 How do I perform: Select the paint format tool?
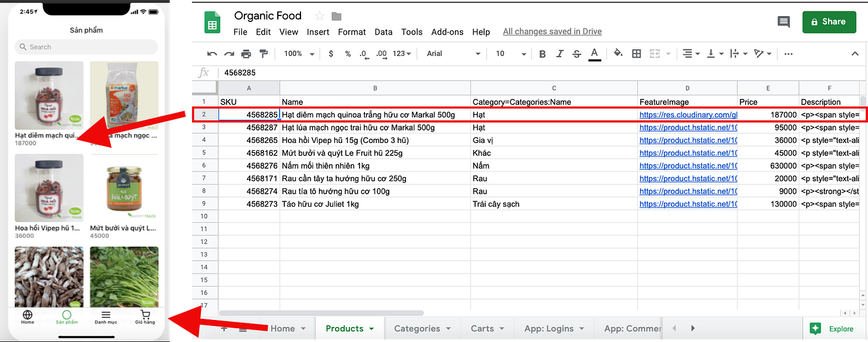263,54
